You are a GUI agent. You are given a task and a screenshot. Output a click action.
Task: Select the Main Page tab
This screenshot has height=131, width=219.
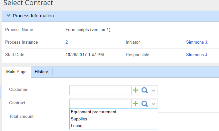point(16,72)
